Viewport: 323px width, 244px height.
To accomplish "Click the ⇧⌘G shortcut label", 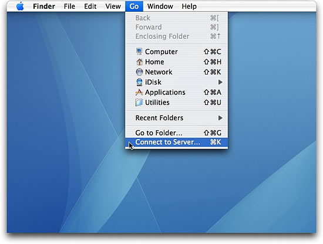I will (x=212, y=133).
